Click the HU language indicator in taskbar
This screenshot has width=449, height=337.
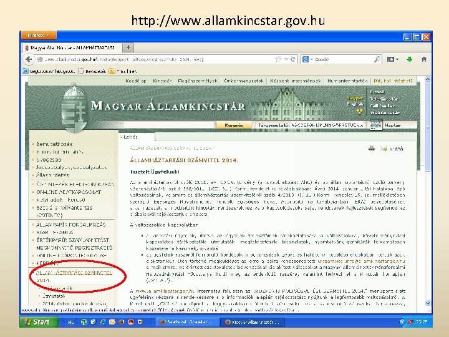[70, 323]
